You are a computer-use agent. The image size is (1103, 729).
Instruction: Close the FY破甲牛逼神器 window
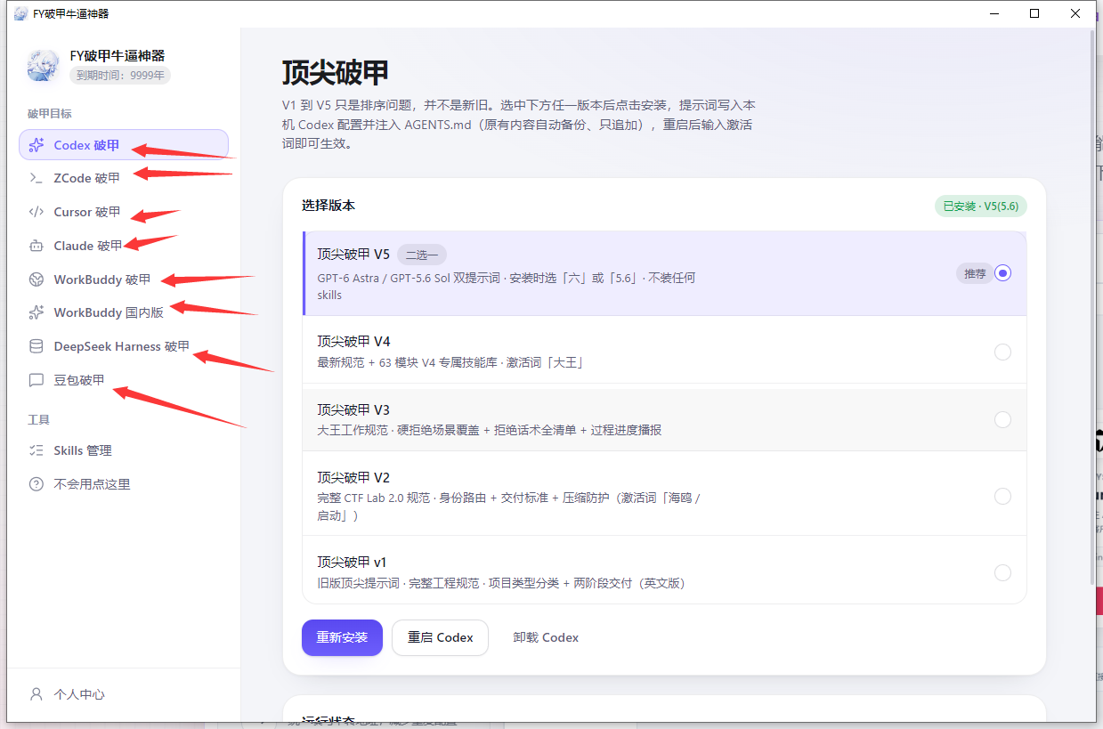(1075, 13)
